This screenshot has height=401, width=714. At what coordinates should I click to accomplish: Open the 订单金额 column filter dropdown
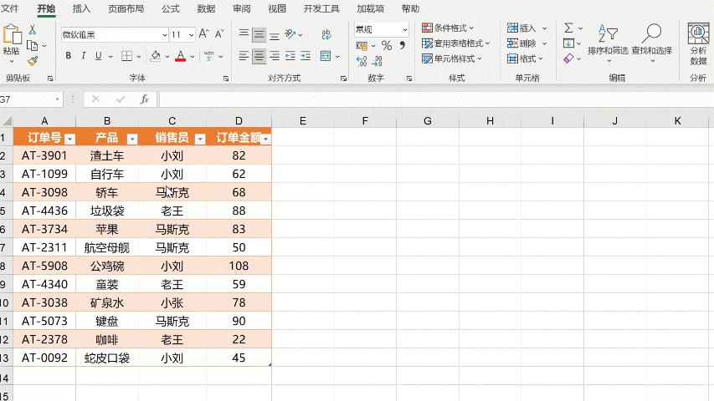(x=266, y=139)
